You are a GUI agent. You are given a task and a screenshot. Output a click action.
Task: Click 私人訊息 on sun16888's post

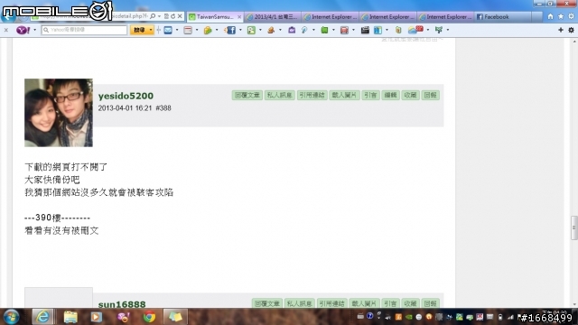click(299, 303)
